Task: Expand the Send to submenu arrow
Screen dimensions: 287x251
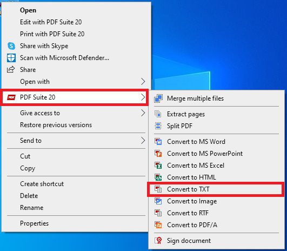Action: [x=143, y=141]
